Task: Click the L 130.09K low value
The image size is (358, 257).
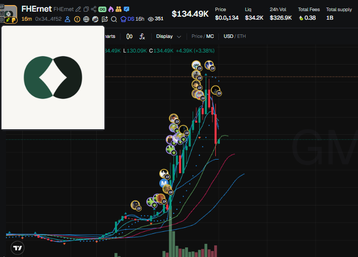Action: (x=135, y=51)
